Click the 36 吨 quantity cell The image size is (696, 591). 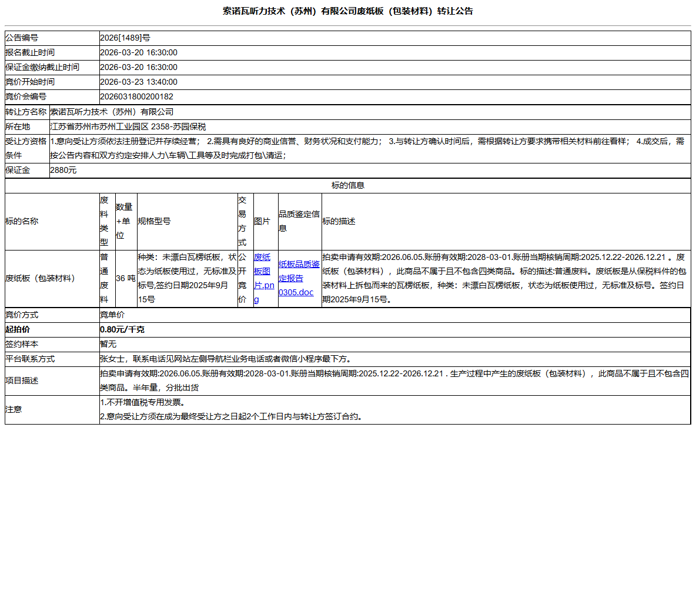[x=125, y=279]
